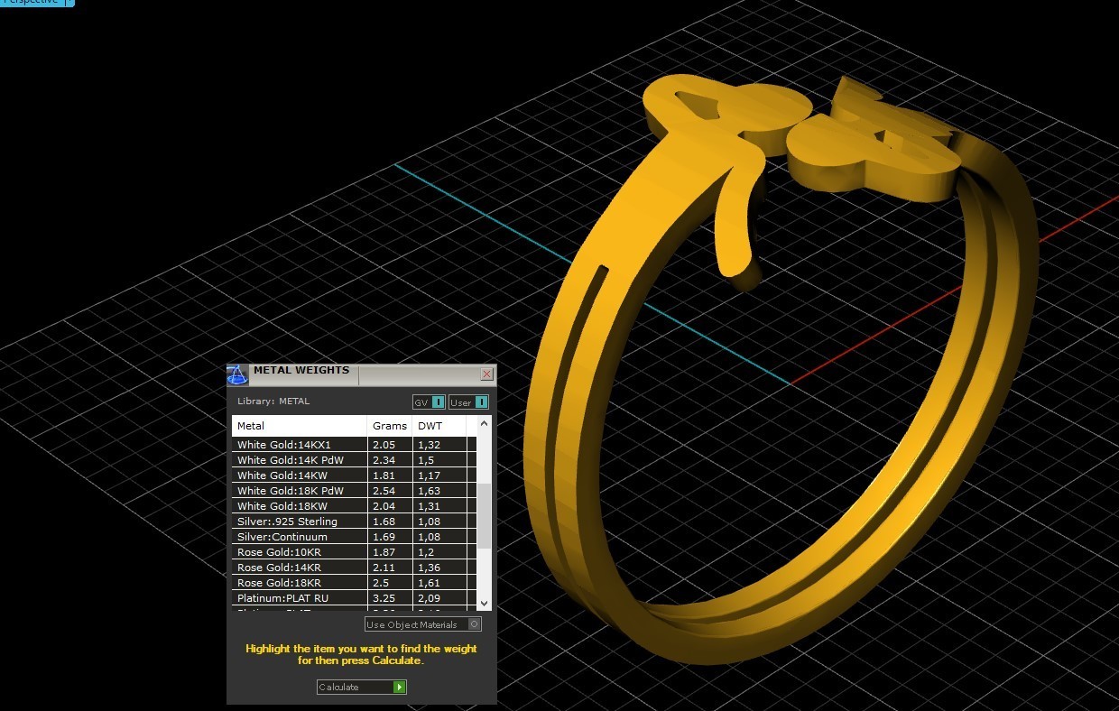Image resolution: width=1119 pixels, height=711 pixels.
Task: Highlight the Silver:Continuum row
Action: tap(298, 537)
